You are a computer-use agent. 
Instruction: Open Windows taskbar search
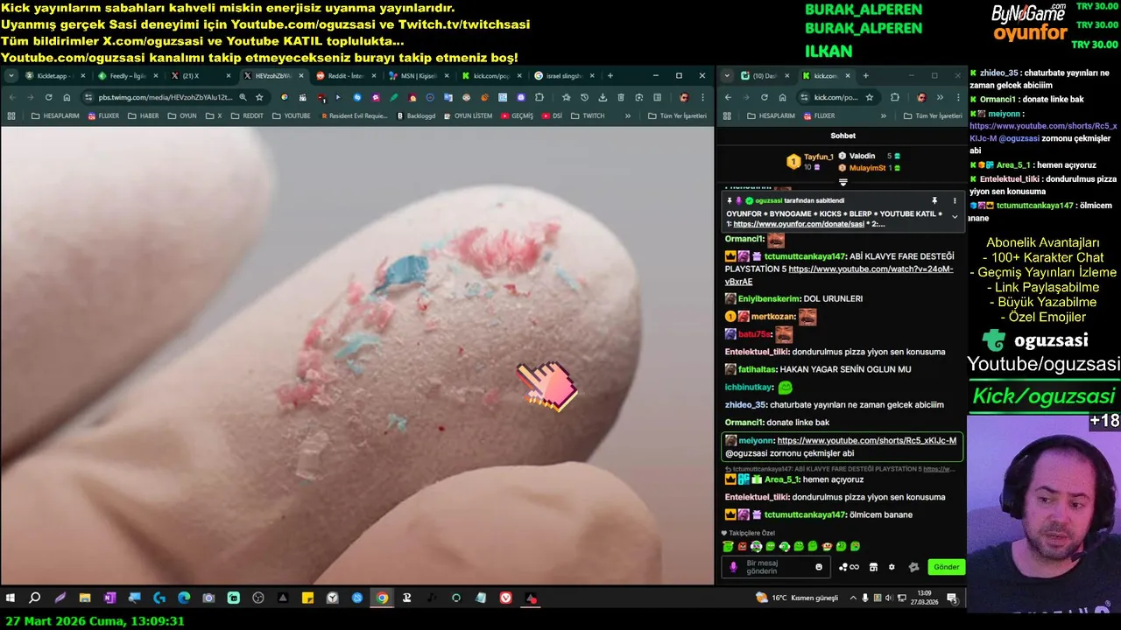(35, 598)
